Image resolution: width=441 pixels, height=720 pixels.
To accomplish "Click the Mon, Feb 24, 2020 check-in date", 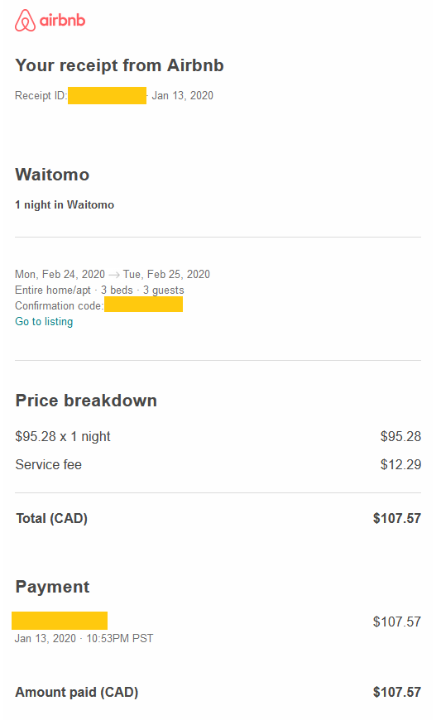I will 60,274.
